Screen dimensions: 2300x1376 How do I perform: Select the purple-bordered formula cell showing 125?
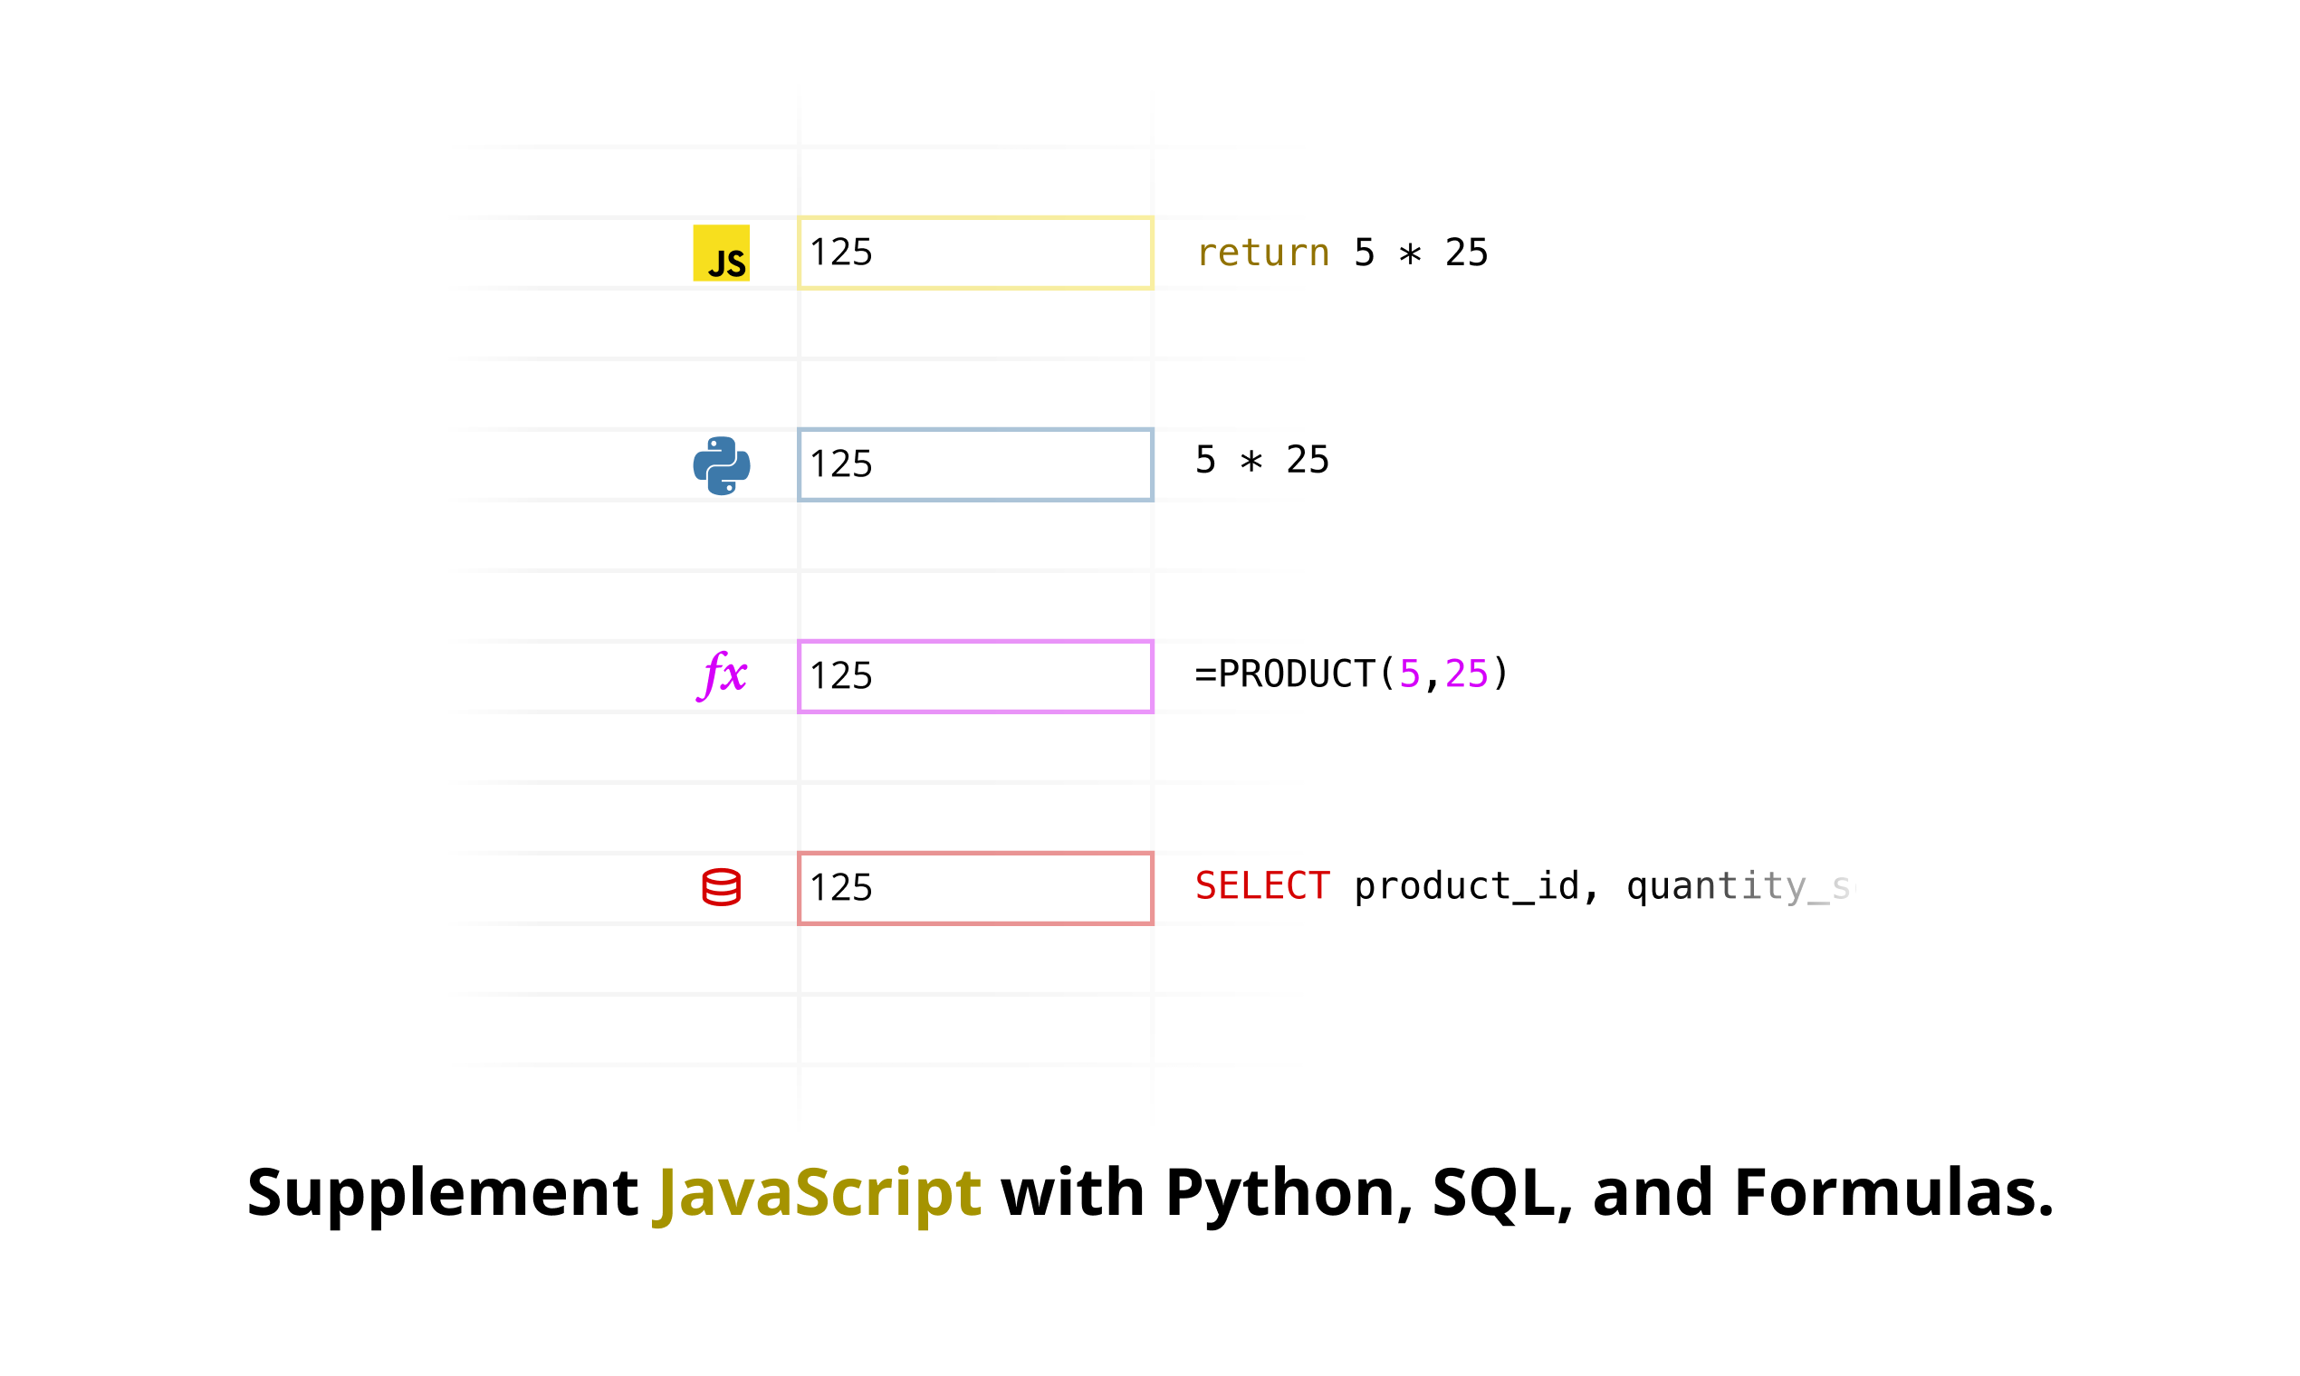[974, 676]
